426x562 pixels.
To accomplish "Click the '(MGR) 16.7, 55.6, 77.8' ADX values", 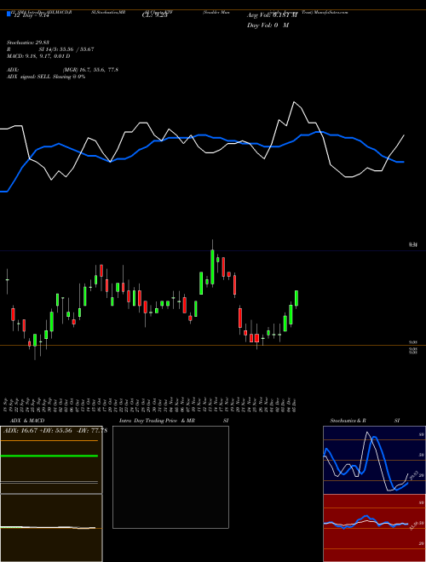I will coord(90,70).
